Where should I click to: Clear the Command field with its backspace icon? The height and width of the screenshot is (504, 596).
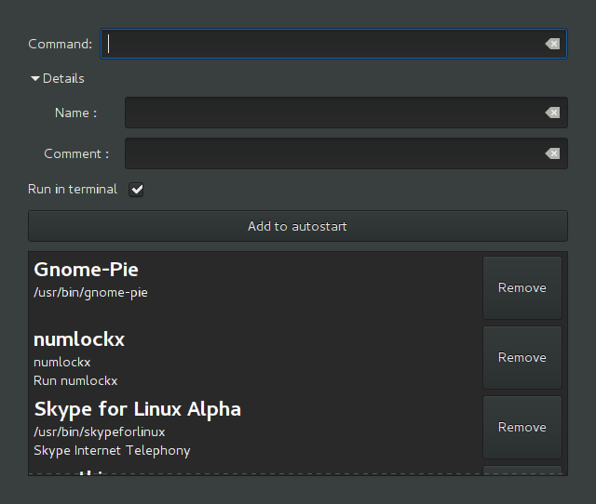tap(552, 44)
